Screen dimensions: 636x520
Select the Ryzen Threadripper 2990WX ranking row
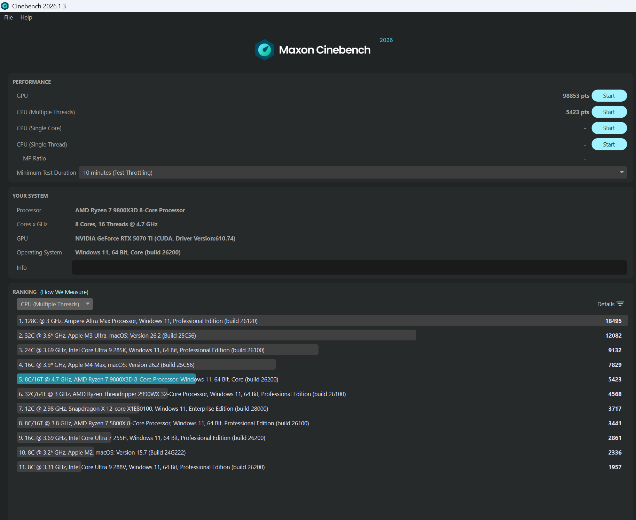point(322,394)
